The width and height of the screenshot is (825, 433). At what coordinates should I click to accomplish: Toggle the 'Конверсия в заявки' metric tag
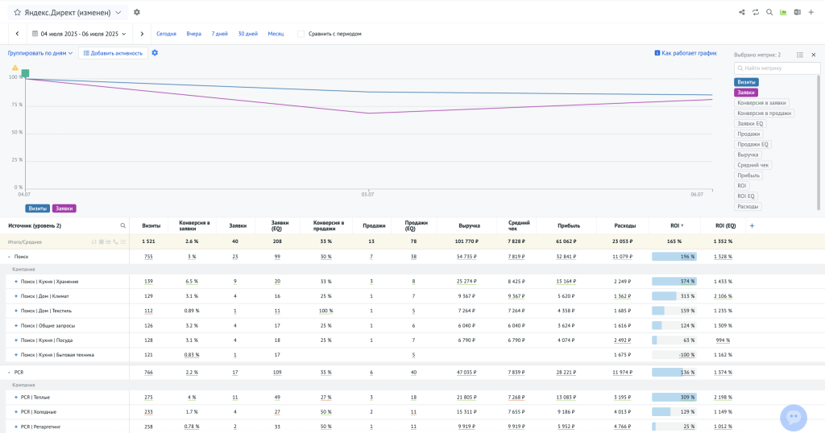[x=761, y=103]
